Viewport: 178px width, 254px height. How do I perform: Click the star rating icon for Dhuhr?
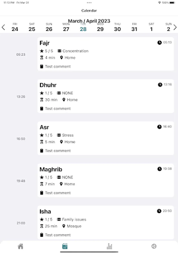pos(42,93)
